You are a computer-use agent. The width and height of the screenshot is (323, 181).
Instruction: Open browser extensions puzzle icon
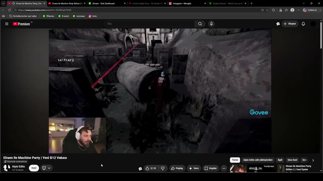tap(274, 10)
